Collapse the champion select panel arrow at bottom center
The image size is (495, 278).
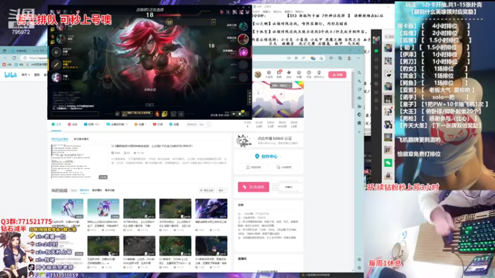tap(150, 105)
